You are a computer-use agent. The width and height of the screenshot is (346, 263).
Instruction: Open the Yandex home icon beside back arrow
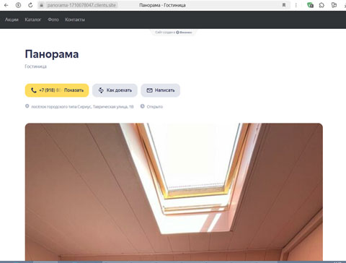coord(18,5)
